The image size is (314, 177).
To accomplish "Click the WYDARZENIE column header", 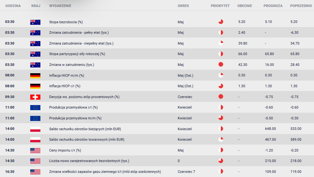I will pos(60,6).
